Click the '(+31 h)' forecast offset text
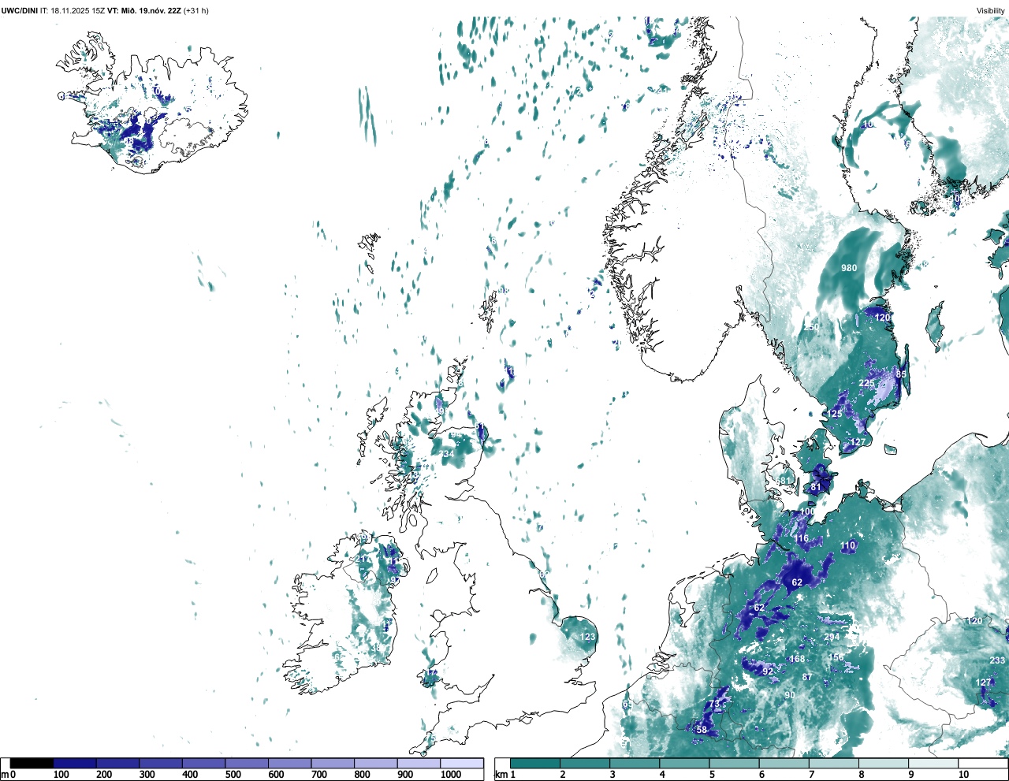Viewport: 1009px width, 781px height. 195,11
